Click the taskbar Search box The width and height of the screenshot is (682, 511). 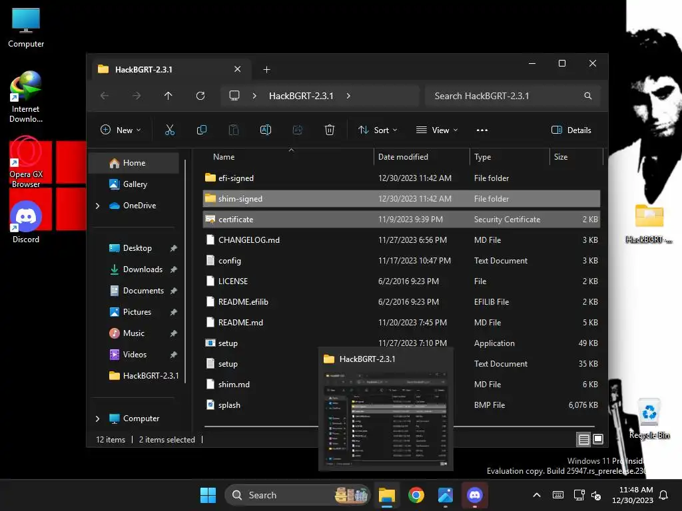tap(298, 495)
